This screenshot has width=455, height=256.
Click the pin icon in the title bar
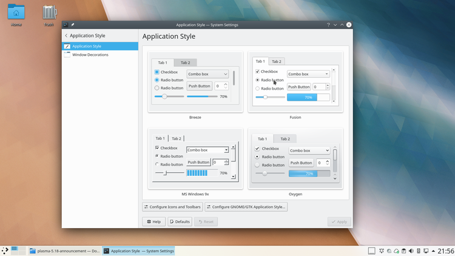pos(73,25)
